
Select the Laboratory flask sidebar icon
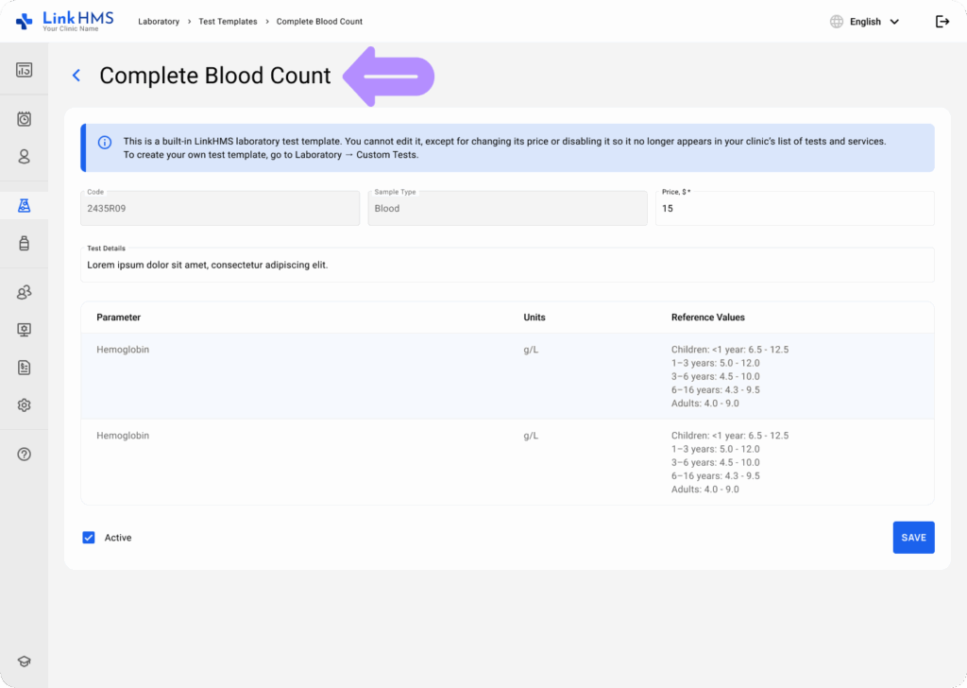tap(24, 205)
